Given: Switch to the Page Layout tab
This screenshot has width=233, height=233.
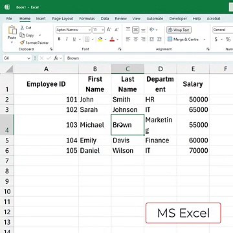Looking at the screenshot, I should click(x=63, y=19).
